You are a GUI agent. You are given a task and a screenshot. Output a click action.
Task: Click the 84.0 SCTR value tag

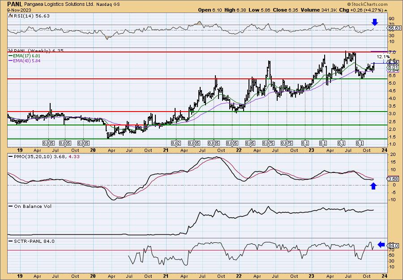click(394, 246)
